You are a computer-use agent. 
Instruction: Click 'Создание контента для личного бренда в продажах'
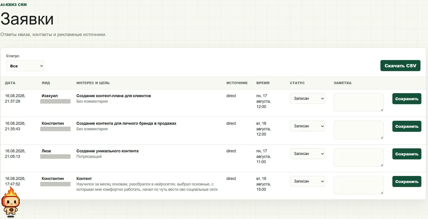pos(126,123)
